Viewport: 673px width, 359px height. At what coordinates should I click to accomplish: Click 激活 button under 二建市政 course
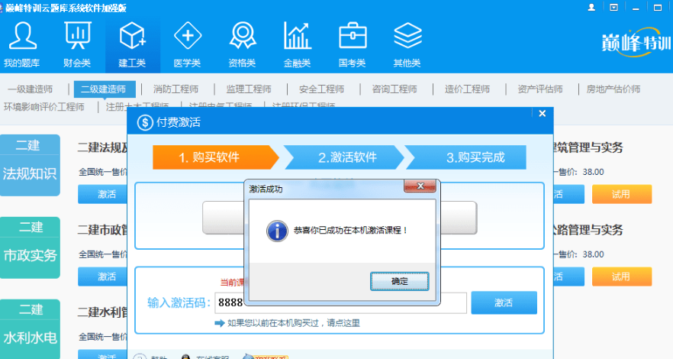click(x=103, y=277)
